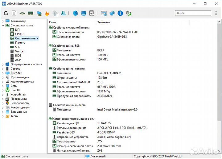
Task: Open the scheduled report clock icon
Action: coord(92,13)
